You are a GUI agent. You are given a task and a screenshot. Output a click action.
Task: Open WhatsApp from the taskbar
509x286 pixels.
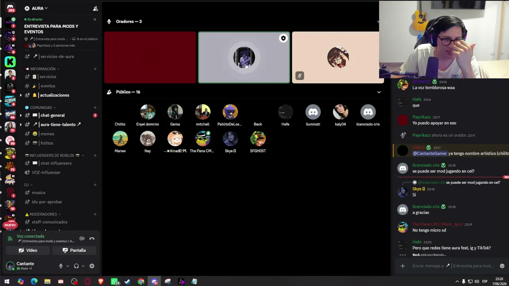coord(115,282)
